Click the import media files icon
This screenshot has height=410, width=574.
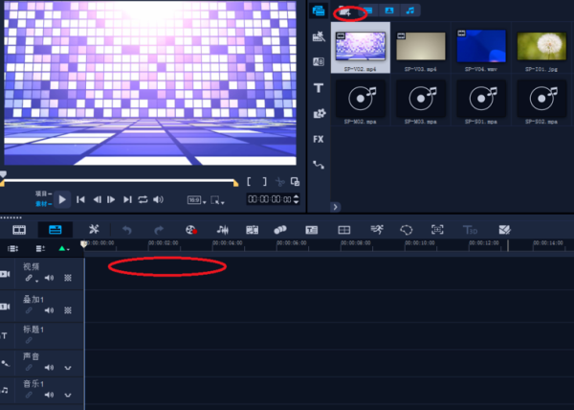click(344, 12)
